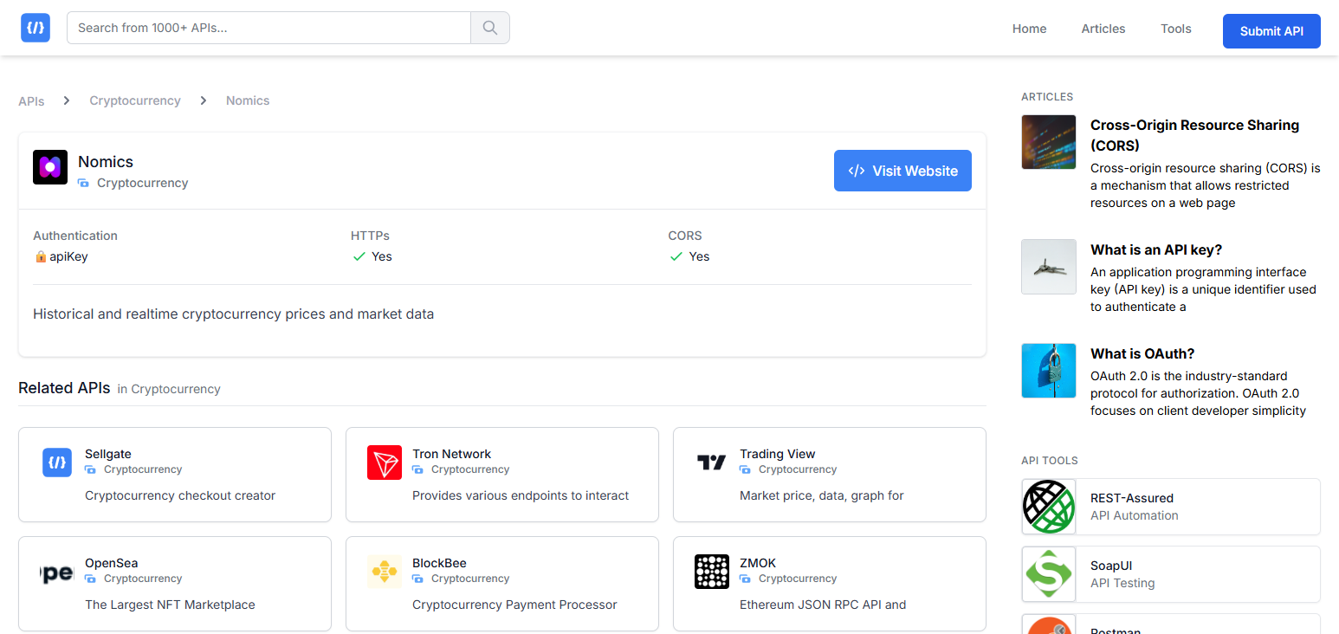The image size is (1339, 634).
Task: Click the 'Ethereum JSON RPC API and' text
Action: coord(823,605)
